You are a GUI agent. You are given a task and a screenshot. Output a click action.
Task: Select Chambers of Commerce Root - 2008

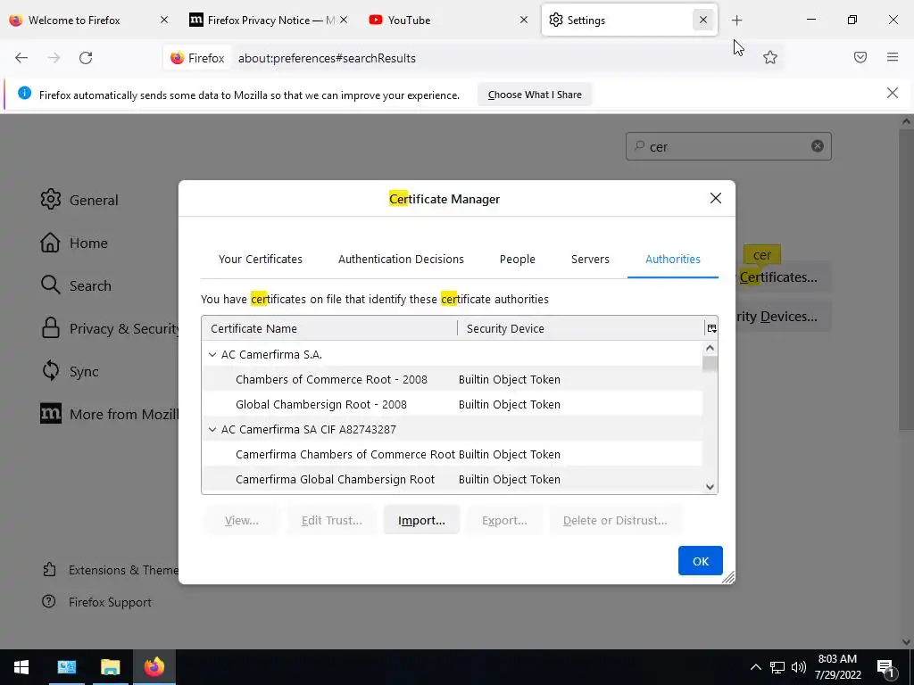452,379
